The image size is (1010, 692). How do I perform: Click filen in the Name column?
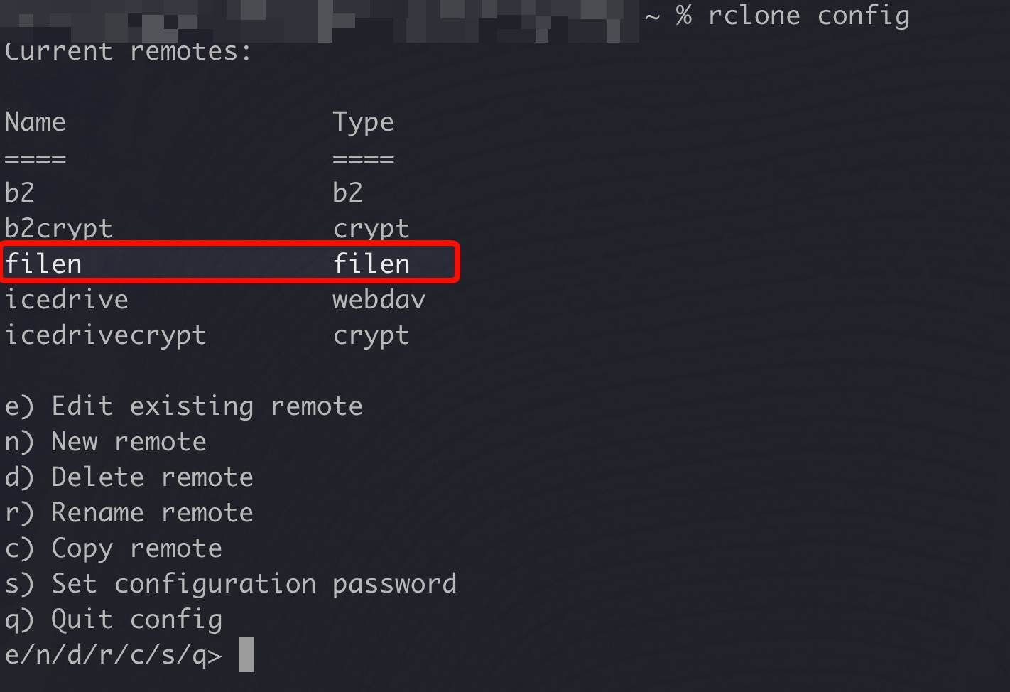click(43, 264)
